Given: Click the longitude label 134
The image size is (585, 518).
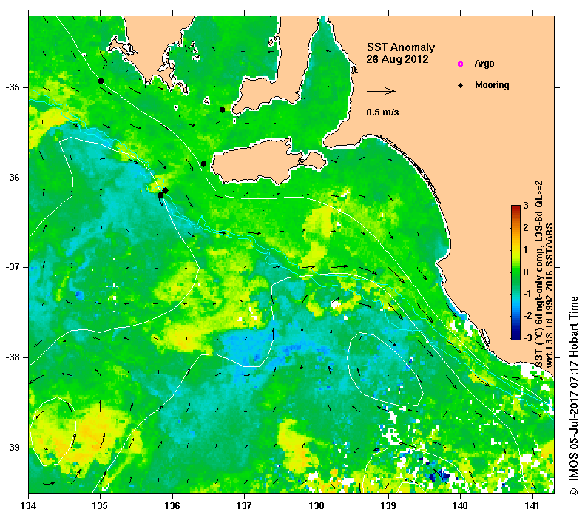Looking at the screenshot, I should pos(28,506).
